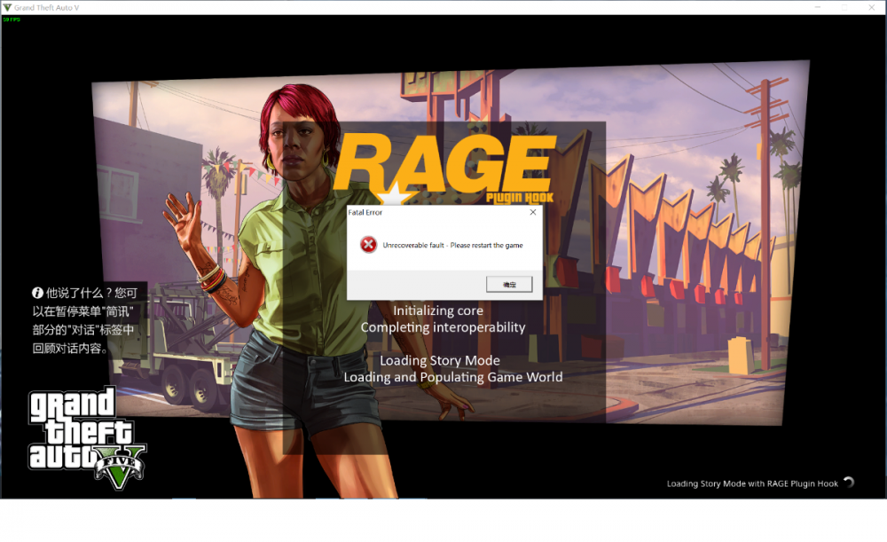Click the red error icon in the dialog
This screenshot has width=887, height=542.
[x=368, y=245]
